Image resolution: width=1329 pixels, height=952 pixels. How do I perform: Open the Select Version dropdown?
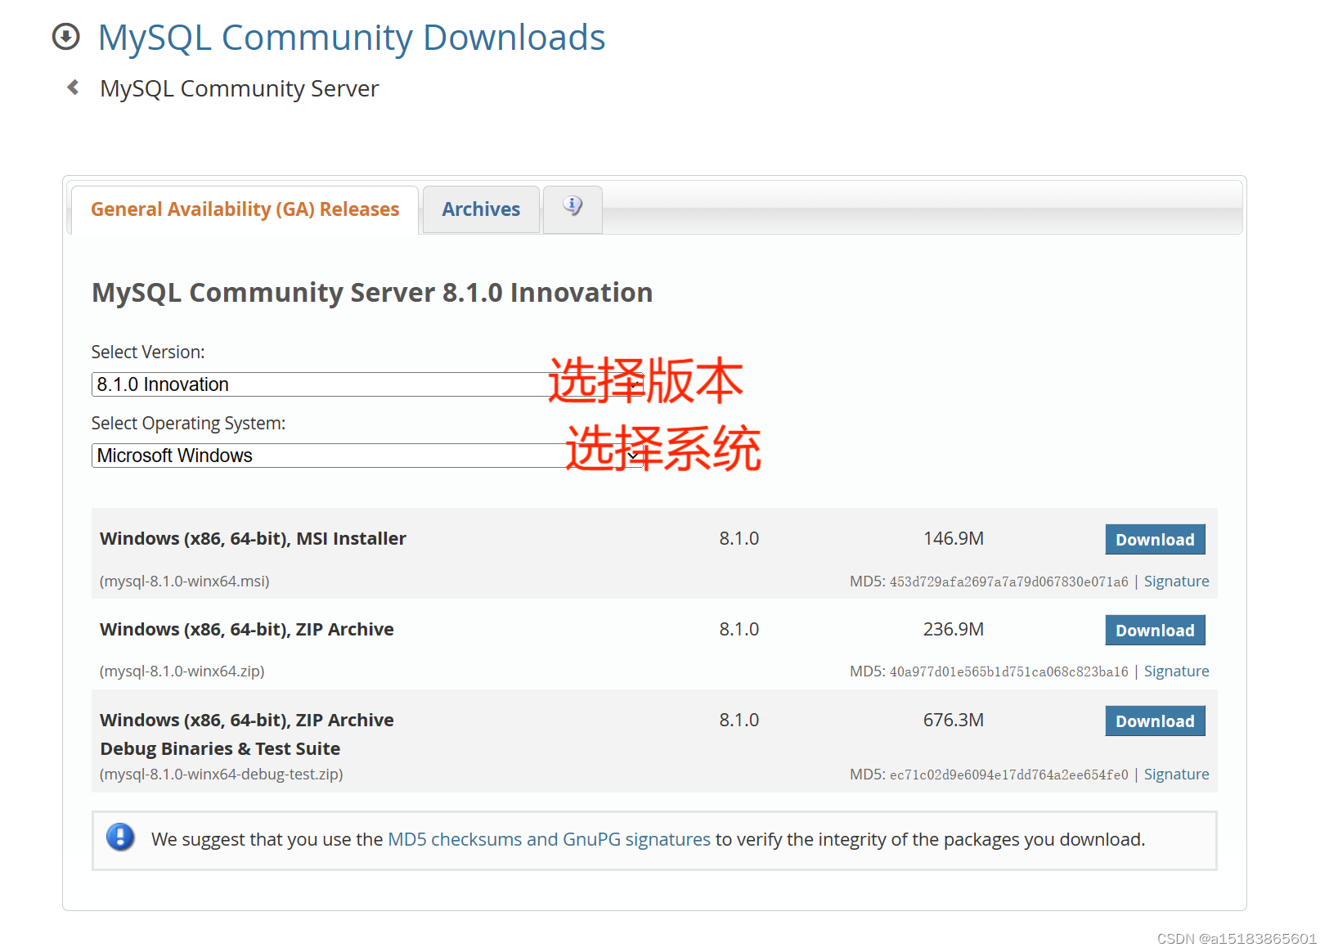coord(367,384)
